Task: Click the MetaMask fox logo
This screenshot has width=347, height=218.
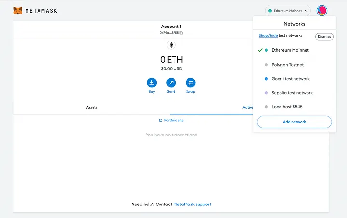Action: pyautogui.click(x=17, y=10)
